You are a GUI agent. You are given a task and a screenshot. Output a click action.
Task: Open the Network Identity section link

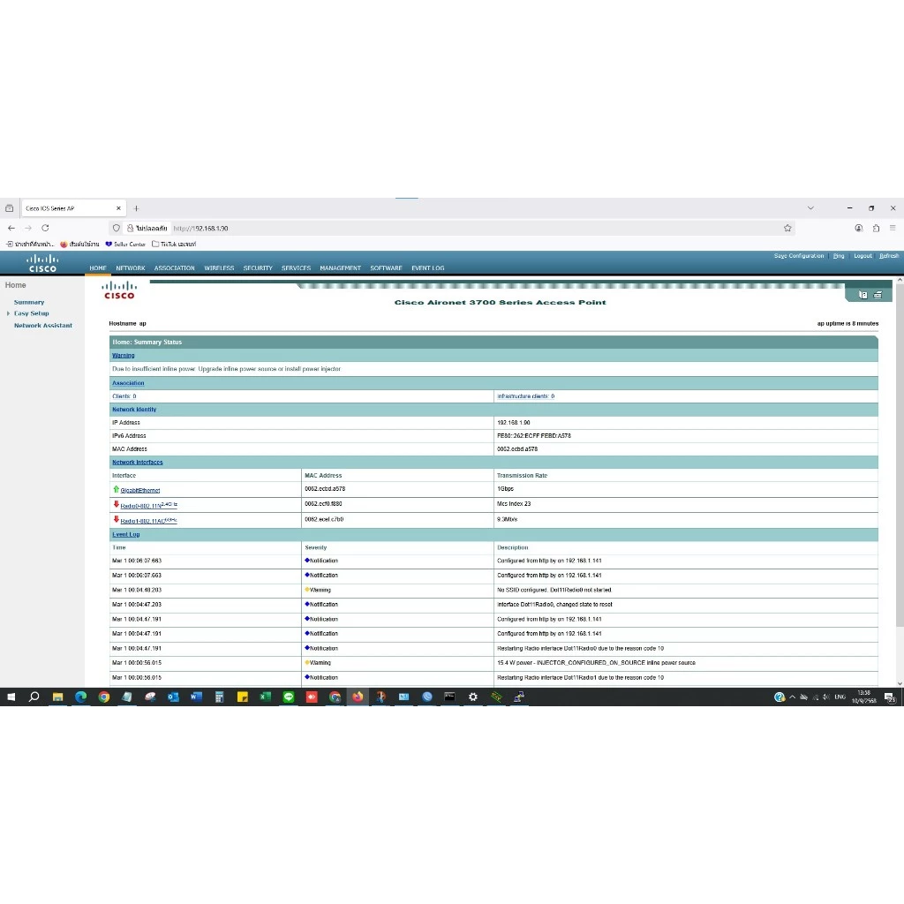[134, 410]
